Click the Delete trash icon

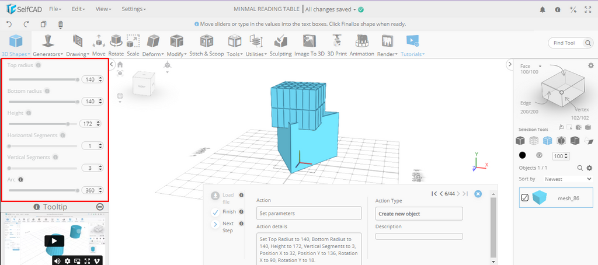tap(60, 25)
